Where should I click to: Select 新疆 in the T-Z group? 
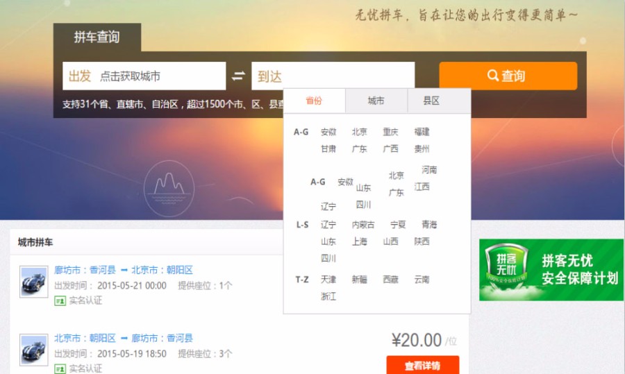(x=359, y=280)
